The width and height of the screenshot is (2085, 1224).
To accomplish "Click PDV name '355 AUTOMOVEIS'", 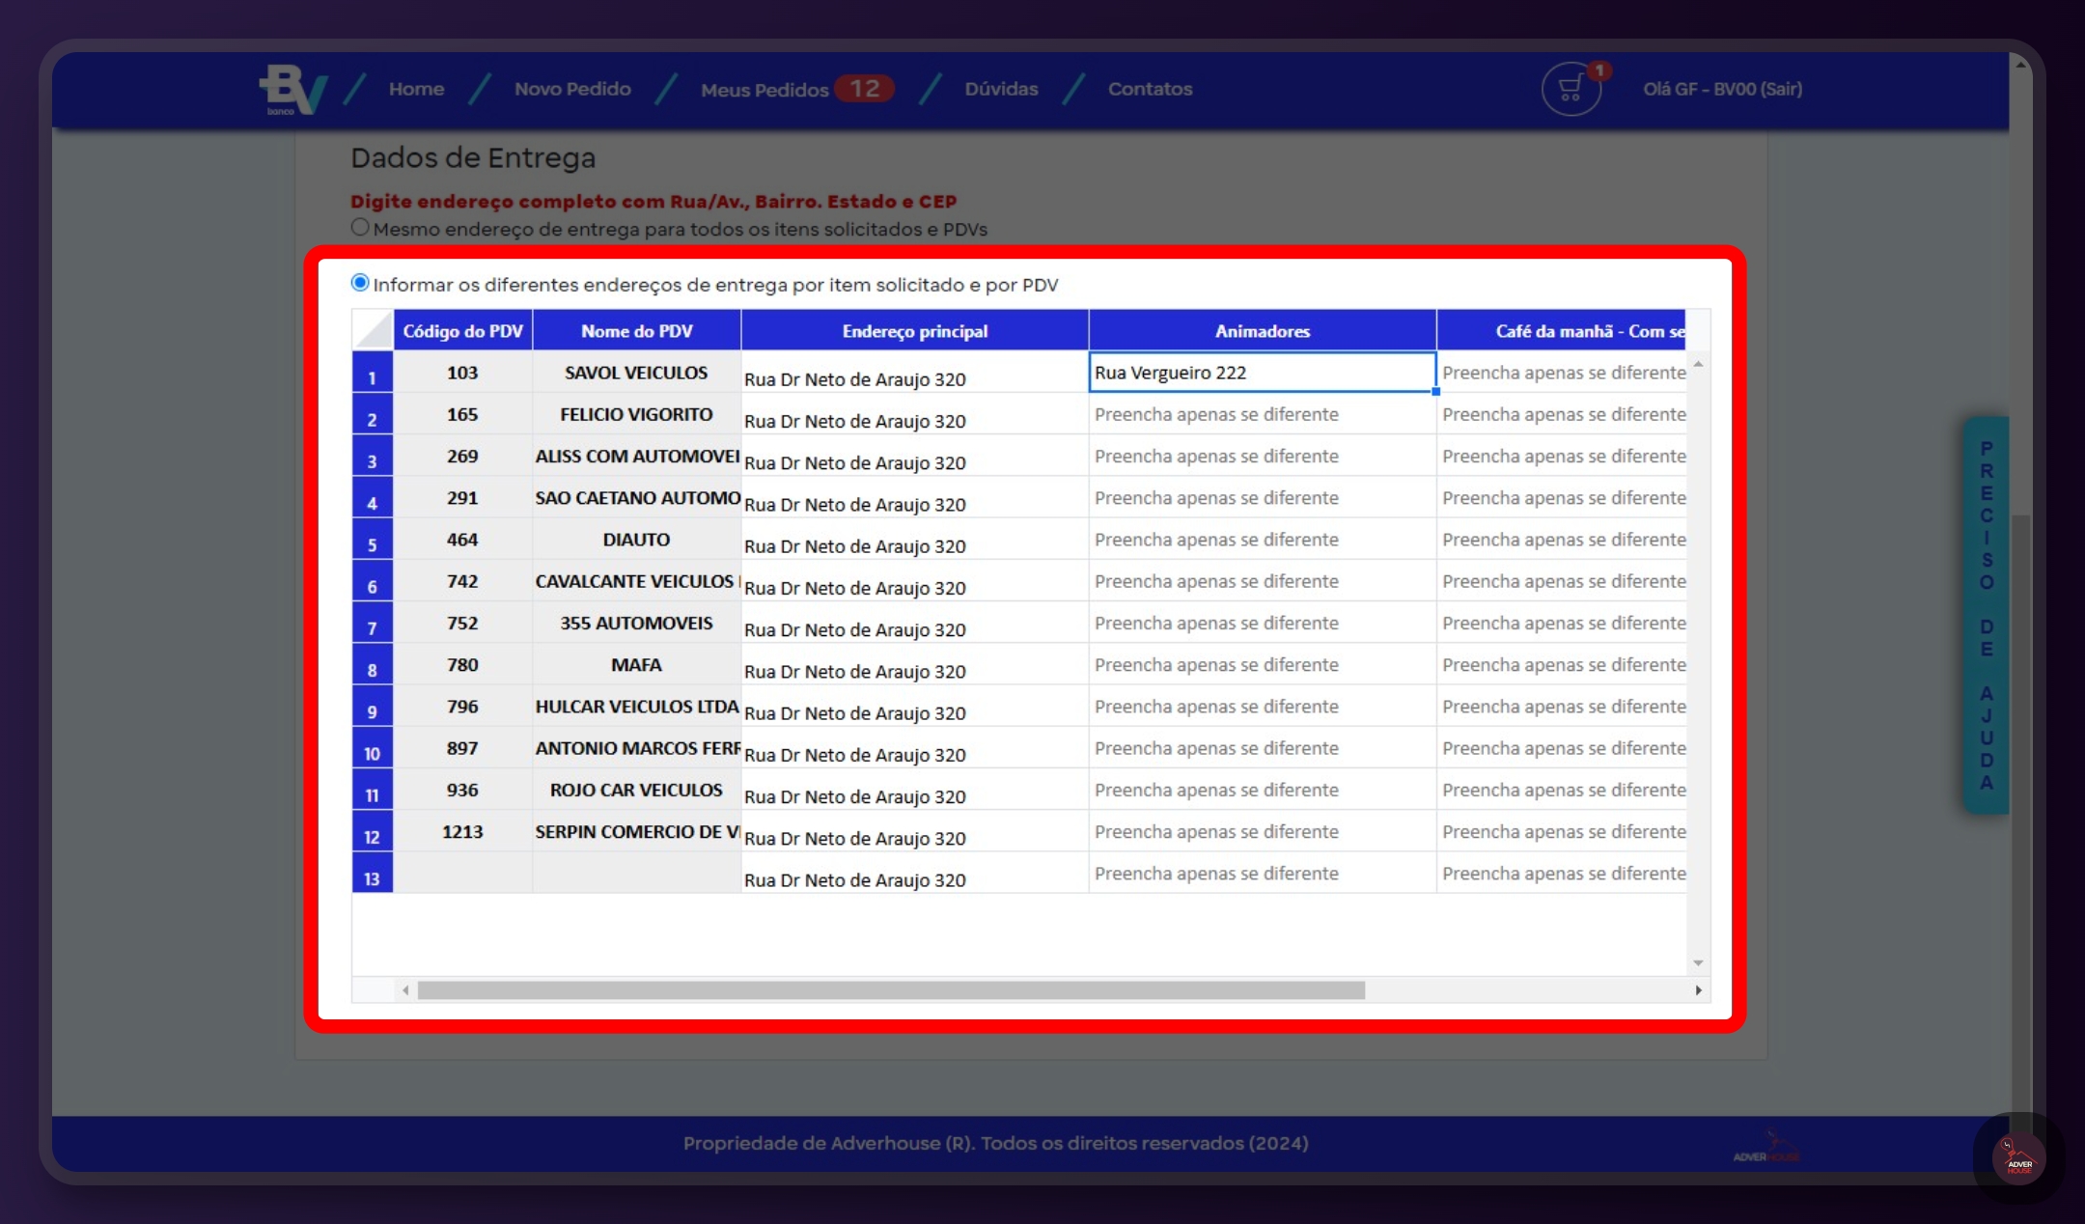I will click(636, 624).
